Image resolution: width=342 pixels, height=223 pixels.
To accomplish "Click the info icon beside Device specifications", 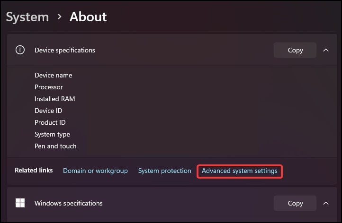I will click(20, 50).
